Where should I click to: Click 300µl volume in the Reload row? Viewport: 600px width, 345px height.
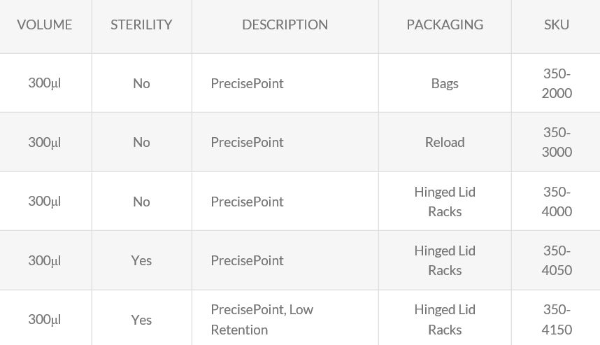coord(45,142)
